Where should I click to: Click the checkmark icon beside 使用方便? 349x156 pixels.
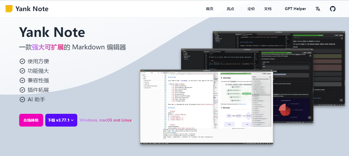click(22, 61)
